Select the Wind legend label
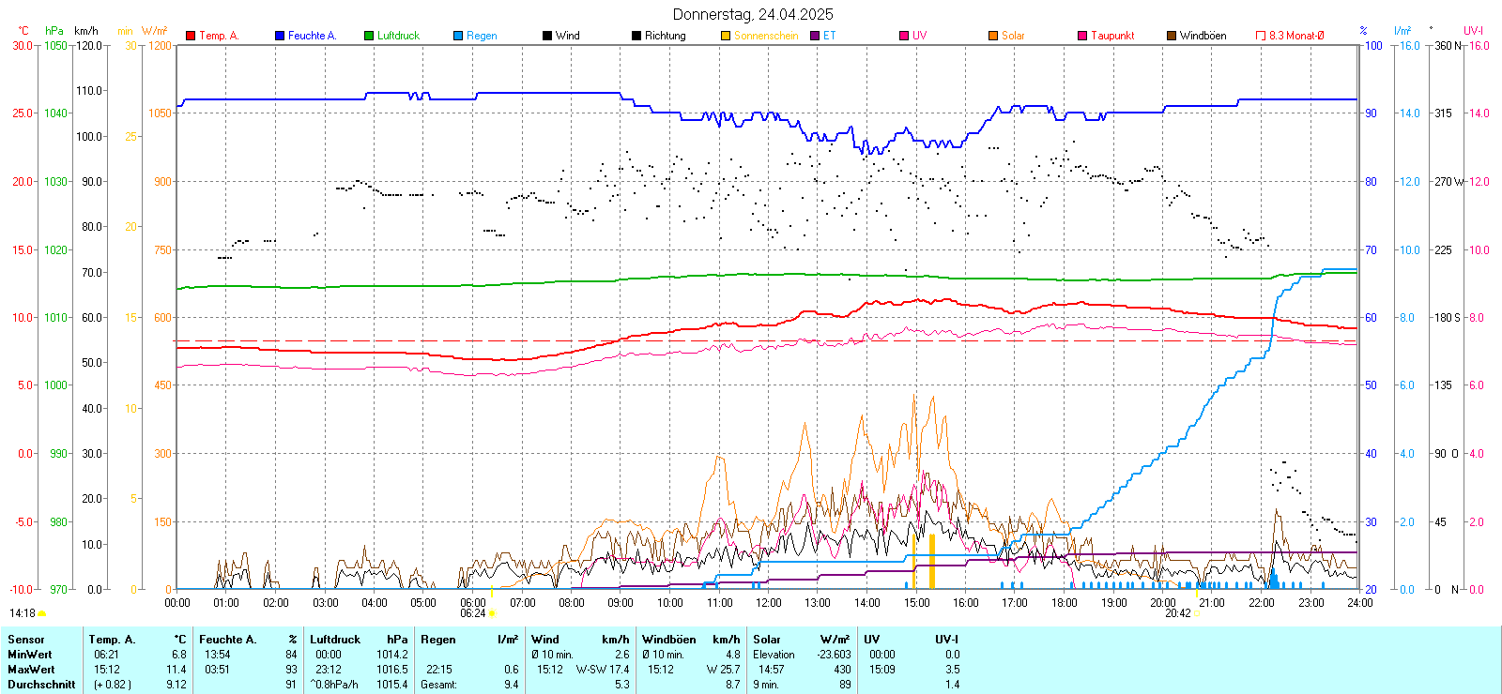This screenshot has height=694, width=1502. point(567,36)
